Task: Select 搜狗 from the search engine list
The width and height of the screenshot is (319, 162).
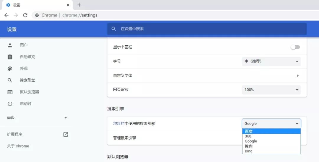Action: (271, 146)
